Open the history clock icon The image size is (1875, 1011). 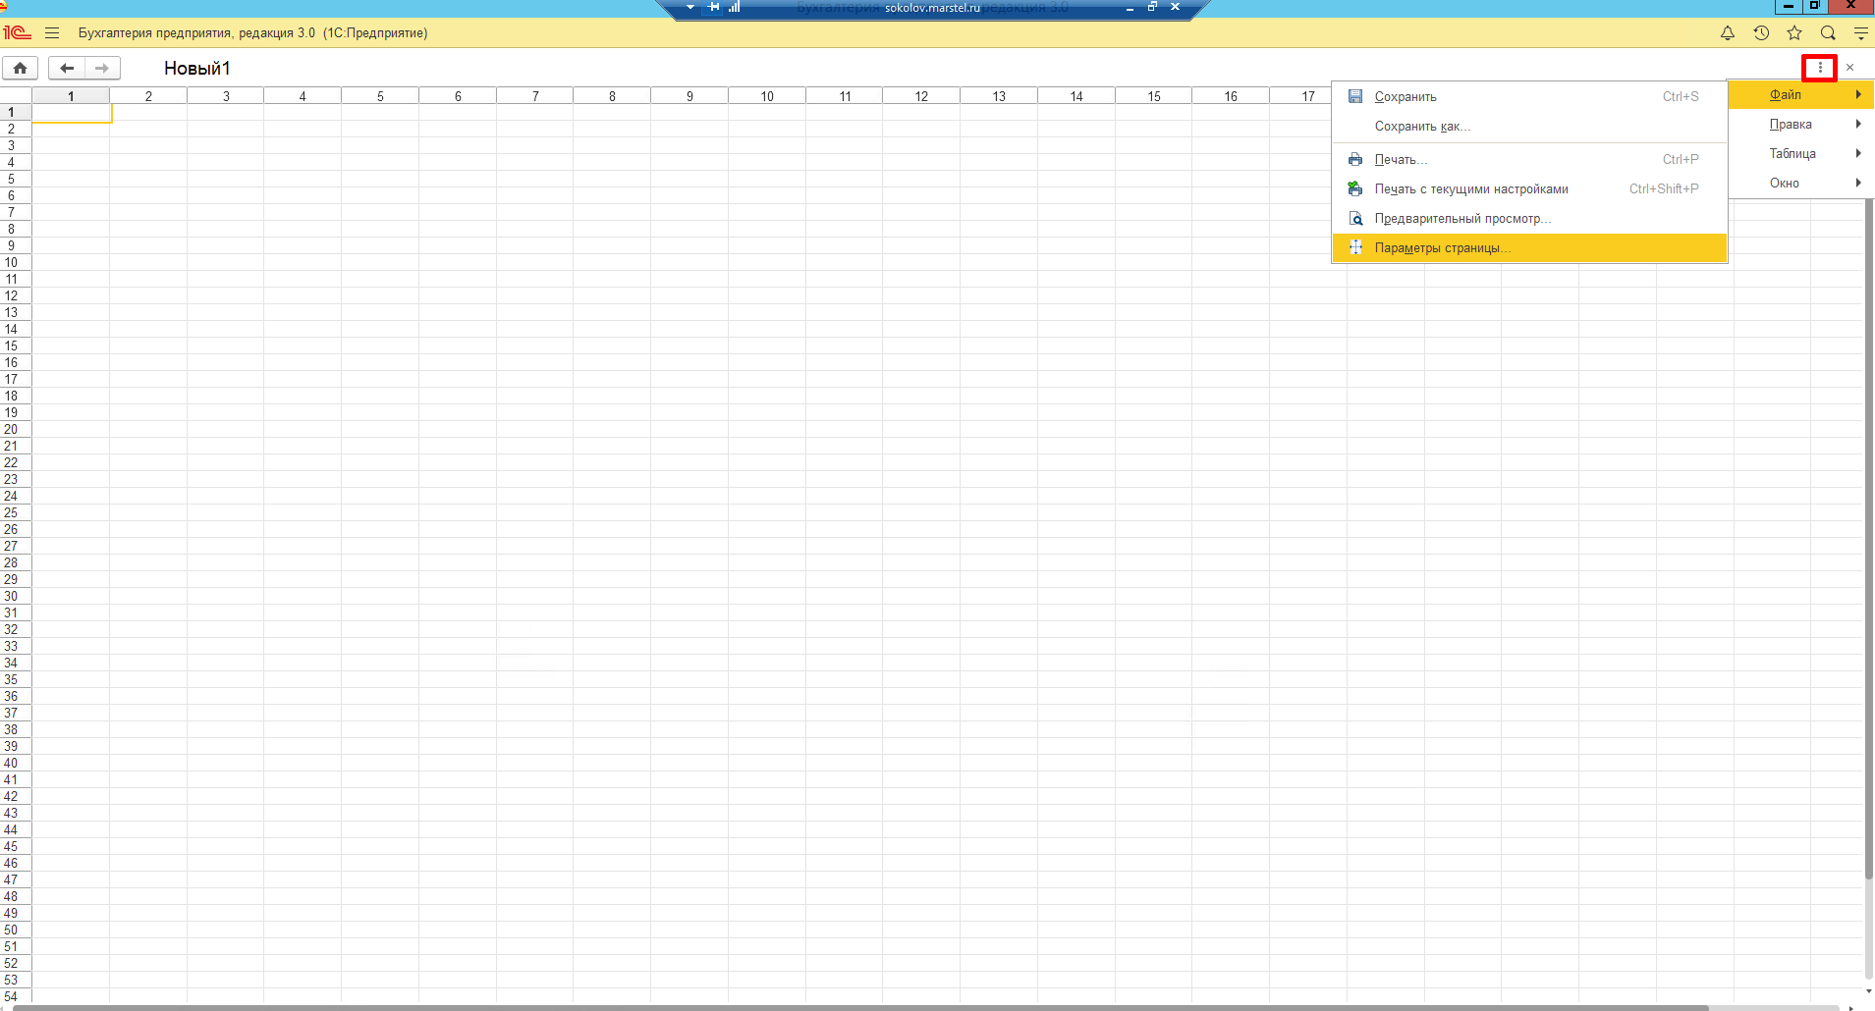(x=1761, y=33)
